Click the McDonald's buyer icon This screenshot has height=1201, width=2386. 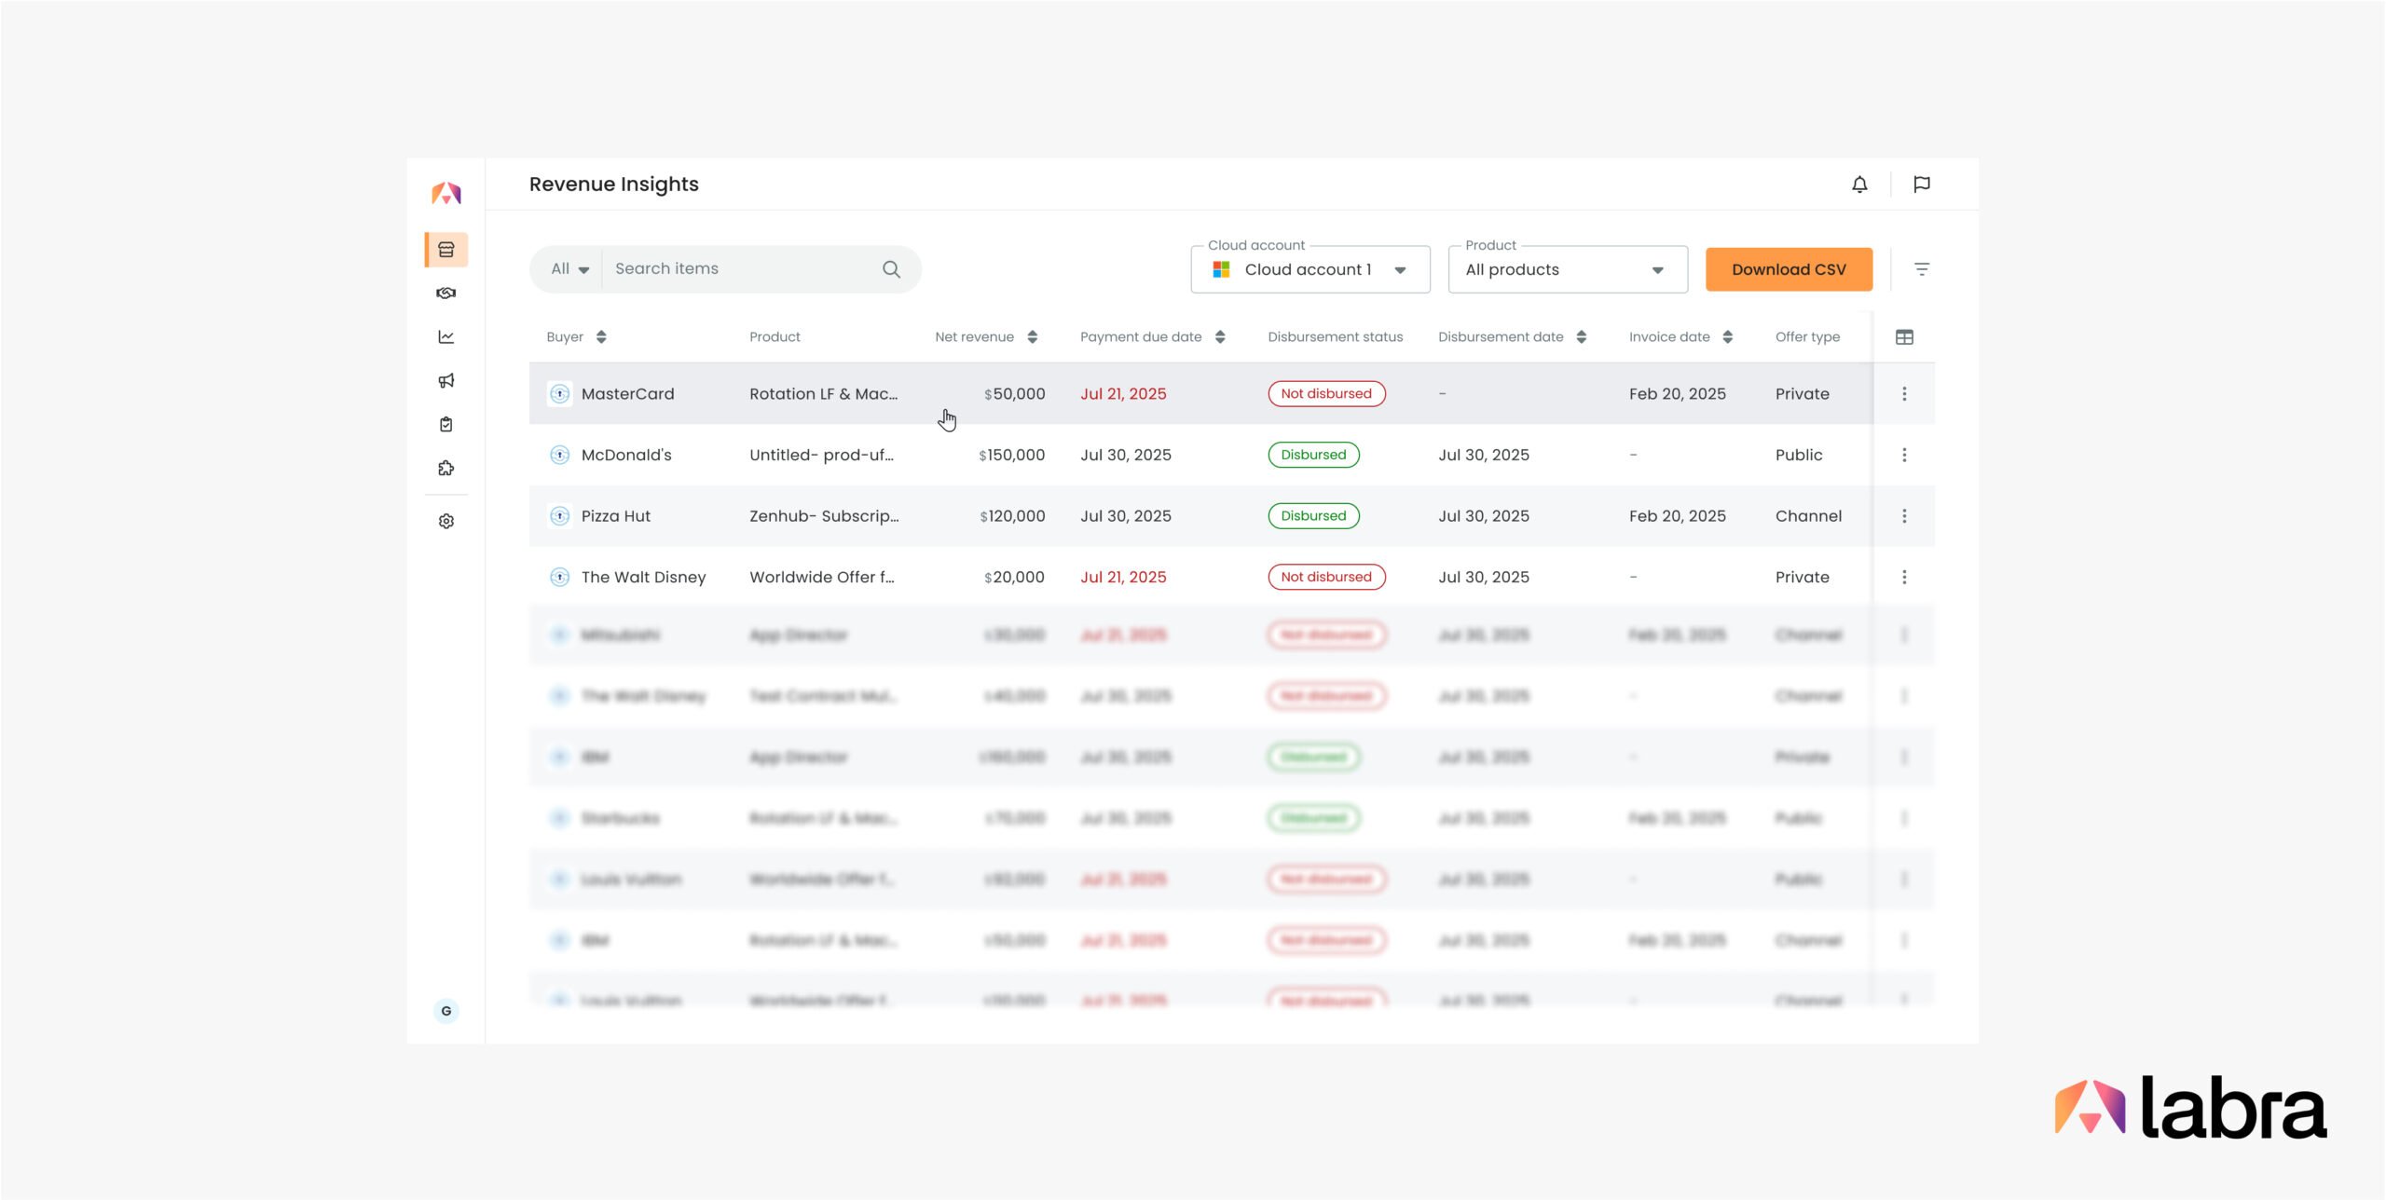tap(559, 455)
